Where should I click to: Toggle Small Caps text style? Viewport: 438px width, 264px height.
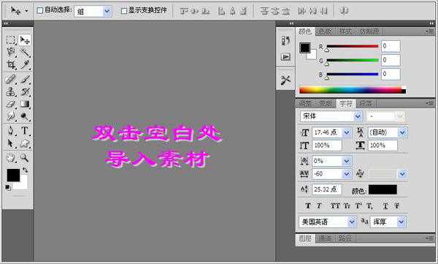[347, 206]
